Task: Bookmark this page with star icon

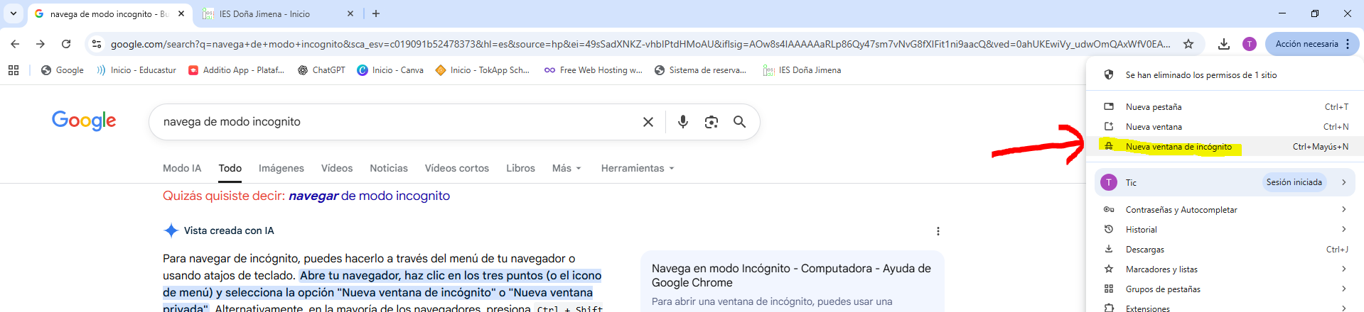Action: pyautogui.click(x=1188, y=44)
